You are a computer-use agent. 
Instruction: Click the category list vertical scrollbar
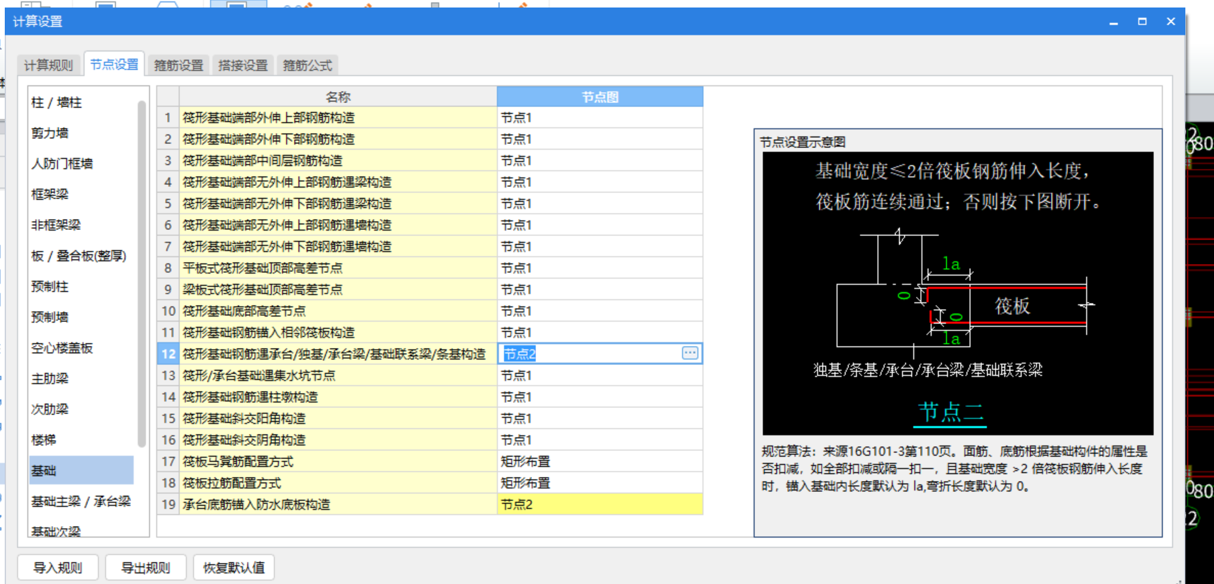coord(142,273)
